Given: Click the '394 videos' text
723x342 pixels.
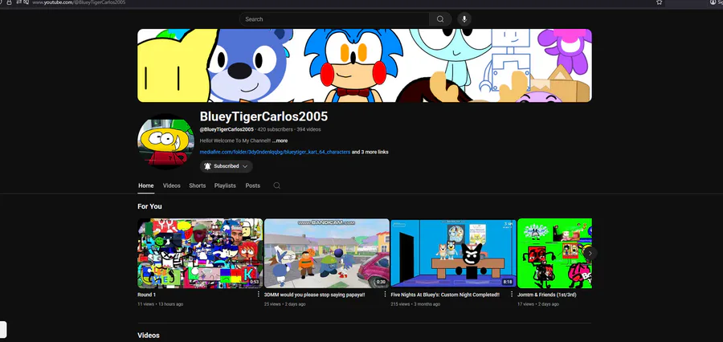Looking at the screenshot, I should coord(308,129).
